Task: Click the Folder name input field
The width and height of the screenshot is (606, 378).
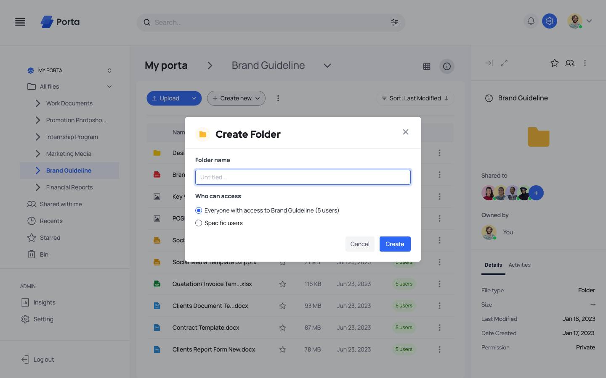Action: [x=303, y=177]
